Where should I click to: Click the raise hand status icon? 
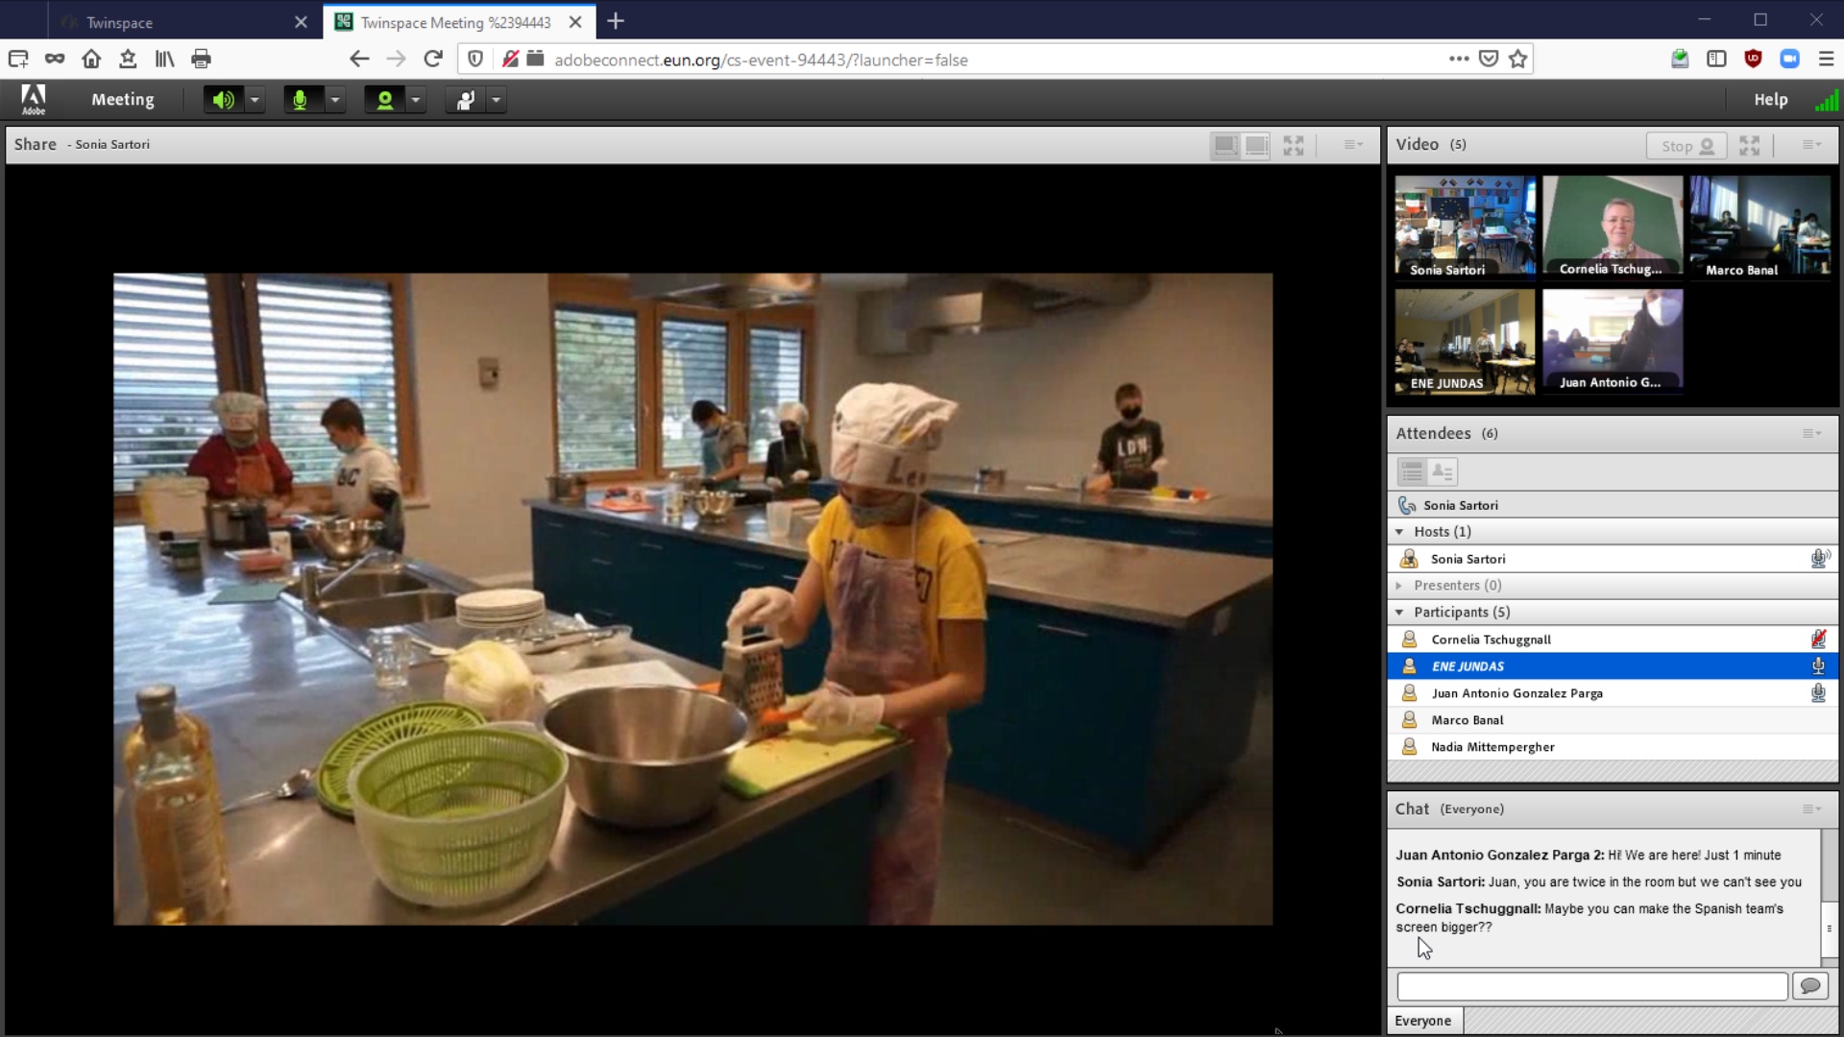(x=466, y=100)
